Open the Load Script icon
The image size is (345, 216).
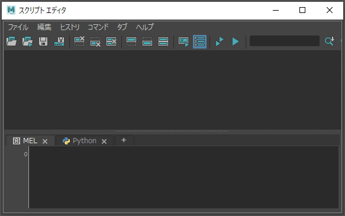point(11,41)
